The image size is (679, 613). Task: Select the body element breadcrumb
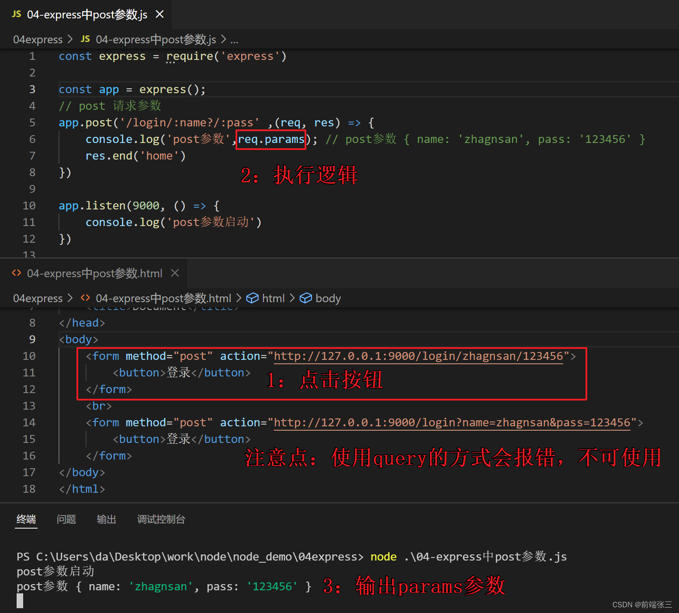point(328,299)
